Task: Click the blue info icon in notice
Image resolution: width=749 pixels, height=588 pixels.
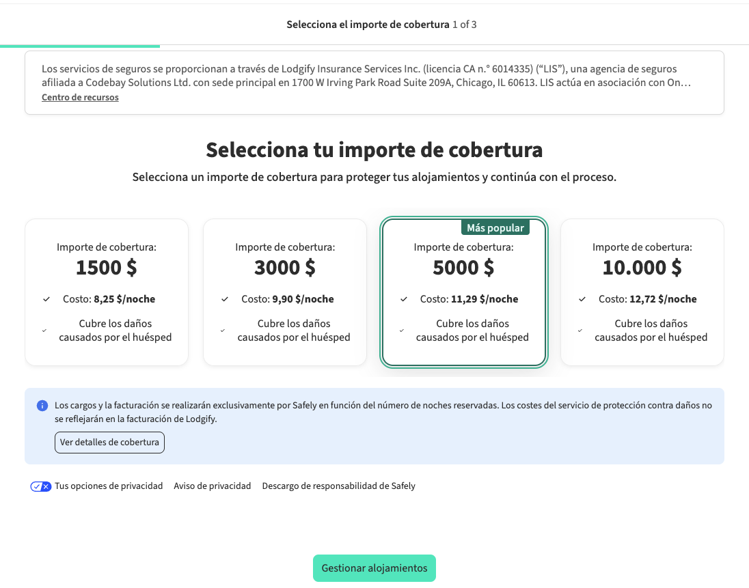Action: pyautogui.click(x=42, y=406)
